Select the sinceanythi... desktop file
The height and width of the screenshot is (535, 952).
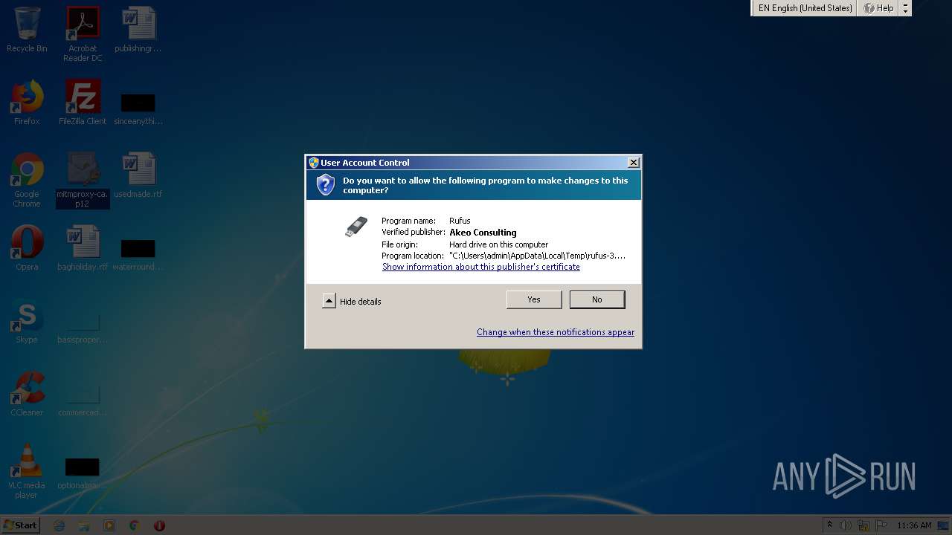tap(138, 108)
